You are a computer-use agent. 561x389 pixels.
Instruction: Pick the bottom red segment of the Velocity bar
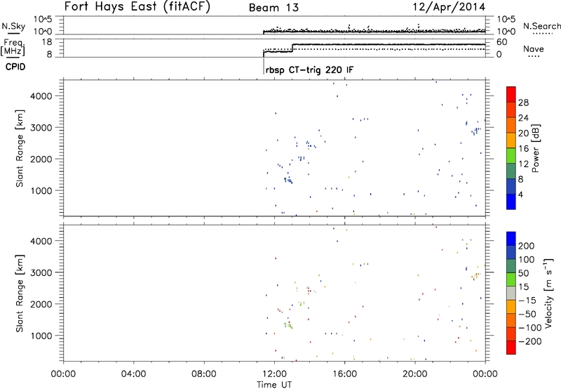(511, 348)
